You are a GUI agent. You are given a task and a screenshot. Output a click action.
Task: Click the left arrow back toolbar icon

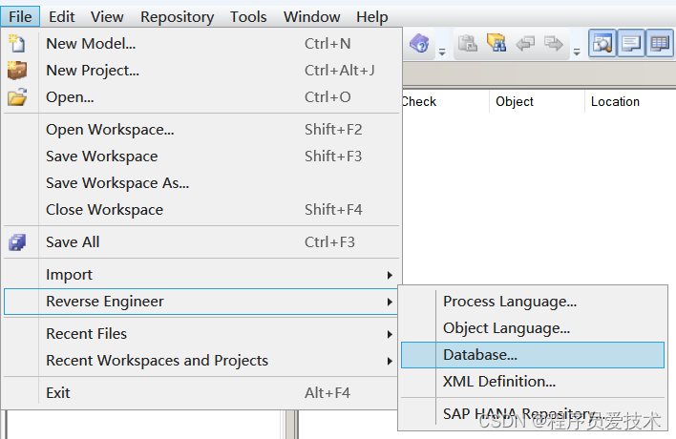(525, 44)
